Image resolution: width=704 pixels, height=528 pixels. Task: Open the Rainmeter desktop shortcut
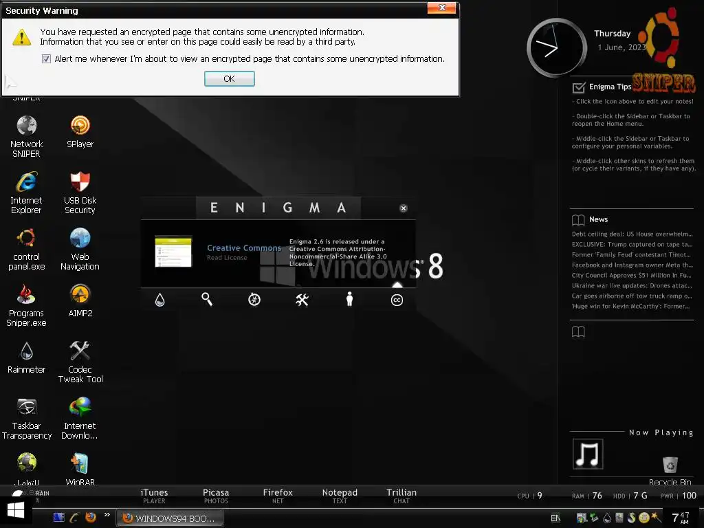27,357
